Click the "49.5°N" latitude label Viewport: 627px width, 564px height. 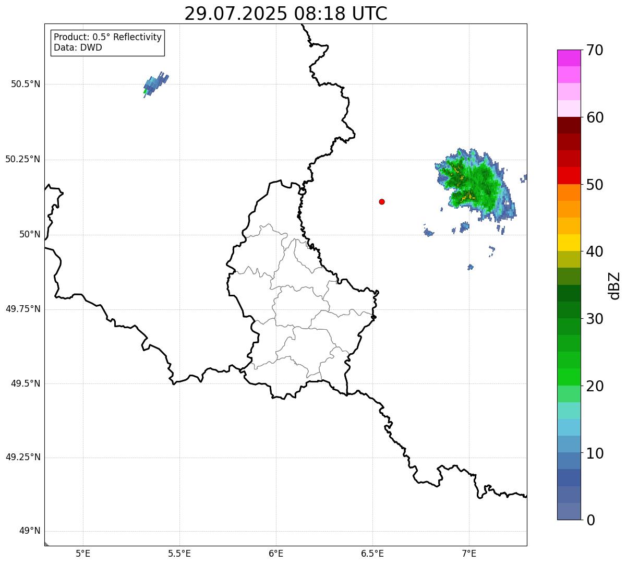tap(26, 383)
